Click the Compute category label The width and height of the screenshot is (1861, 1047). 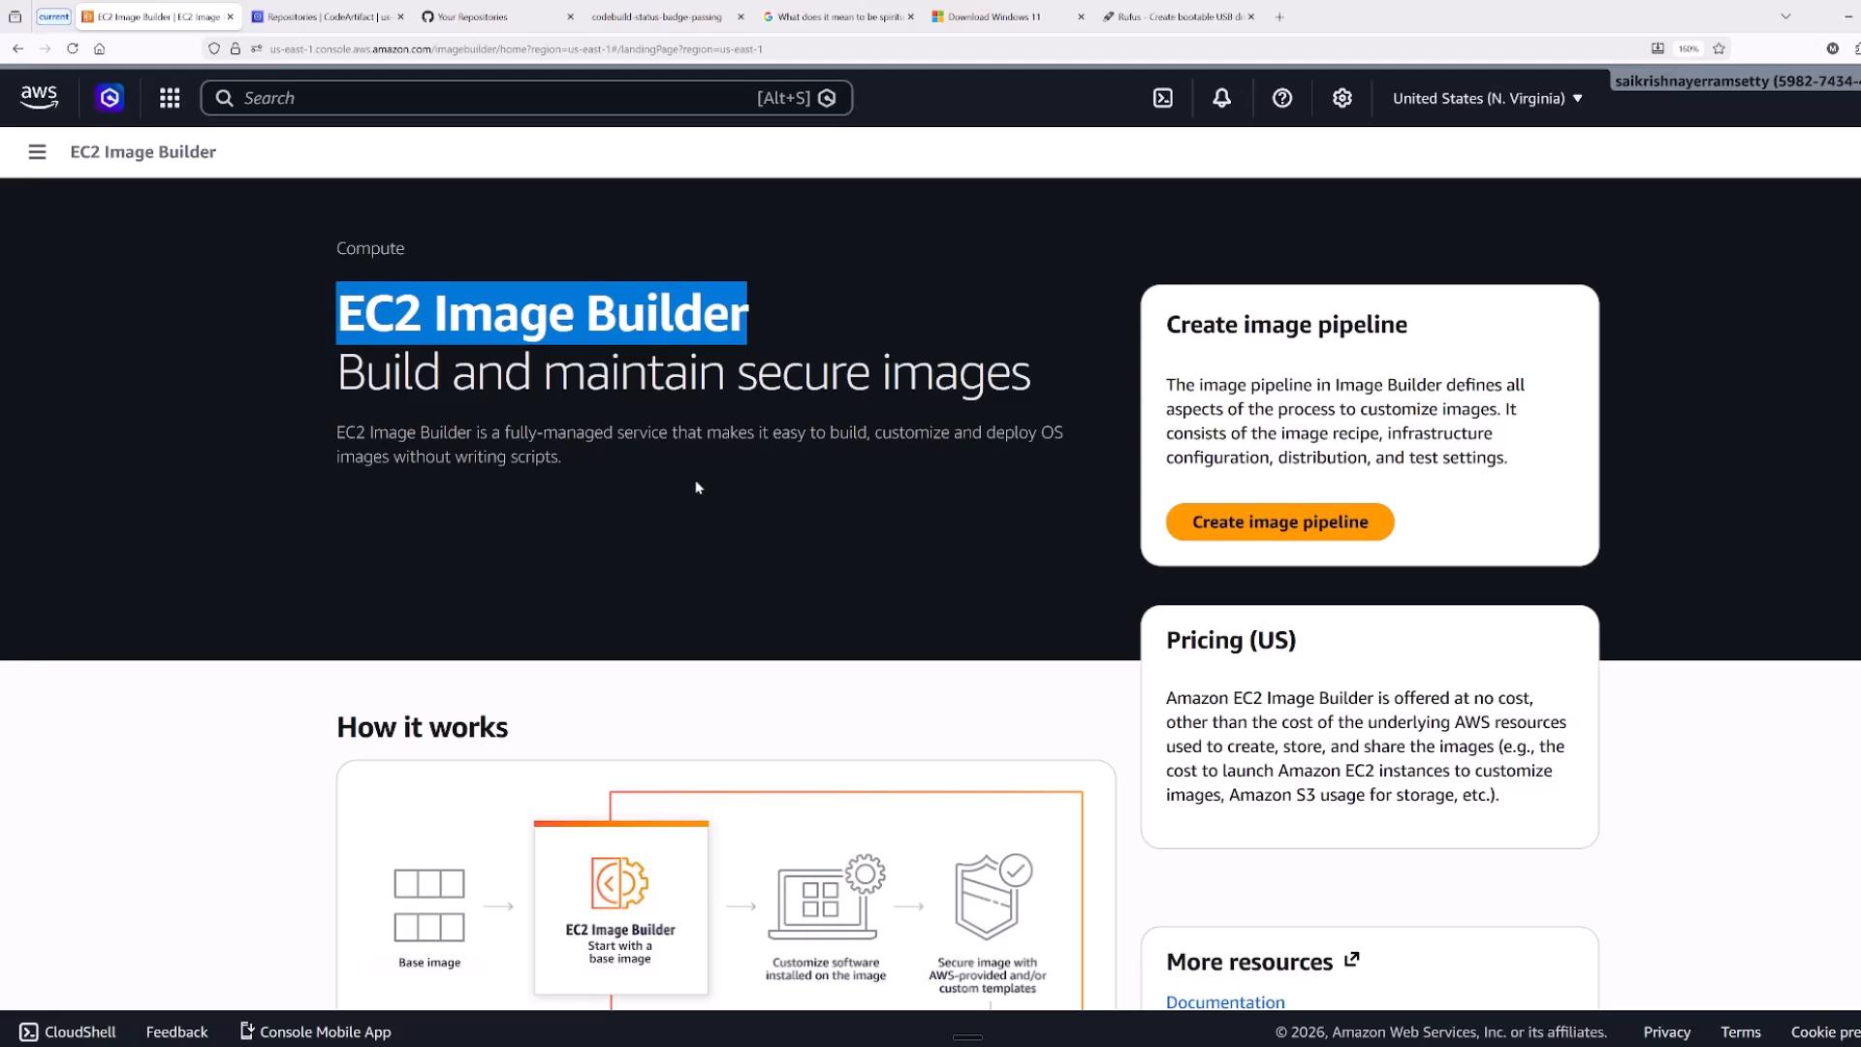[x=370, y=248]
